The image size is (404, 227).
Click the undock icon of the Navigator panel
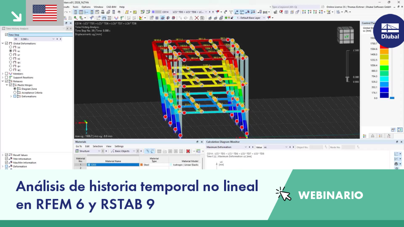tap(66, 23)
